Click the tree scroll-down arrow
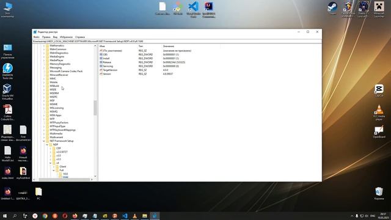This screenshot has width=391, height=220. (x=95, y=177)
